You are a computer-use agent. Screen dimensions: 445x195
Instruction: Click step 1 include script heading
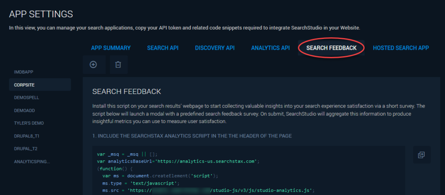(192, 136)
